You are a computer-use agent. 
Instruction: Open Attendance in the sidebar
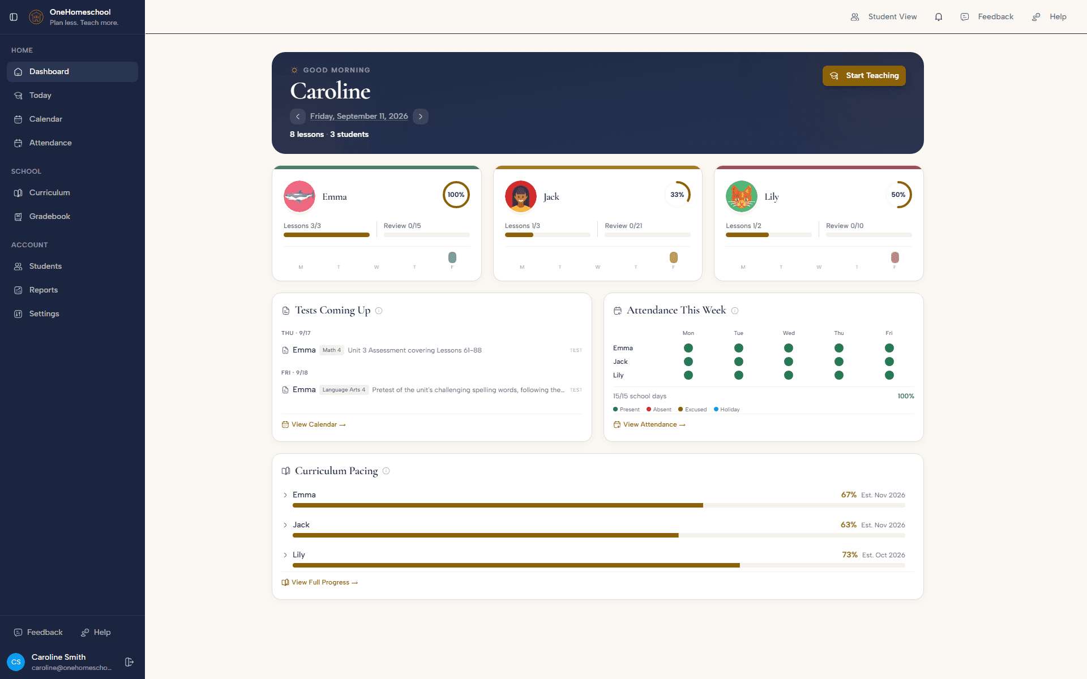coord(72,143)
